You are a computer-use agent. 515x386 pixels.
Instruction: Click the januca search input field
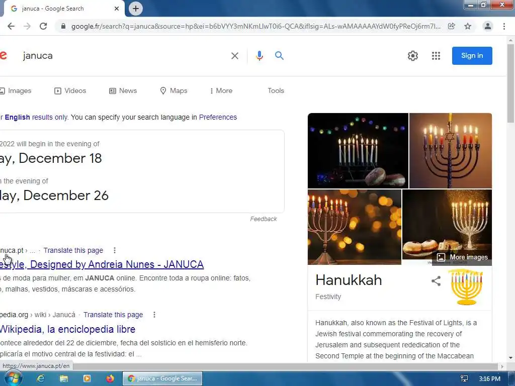[x=125, y=56]
